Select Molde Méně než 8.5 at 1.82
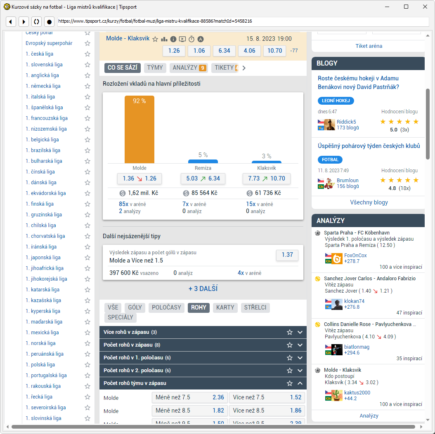This screenshot has height=434, width=435. coord(190,411)
